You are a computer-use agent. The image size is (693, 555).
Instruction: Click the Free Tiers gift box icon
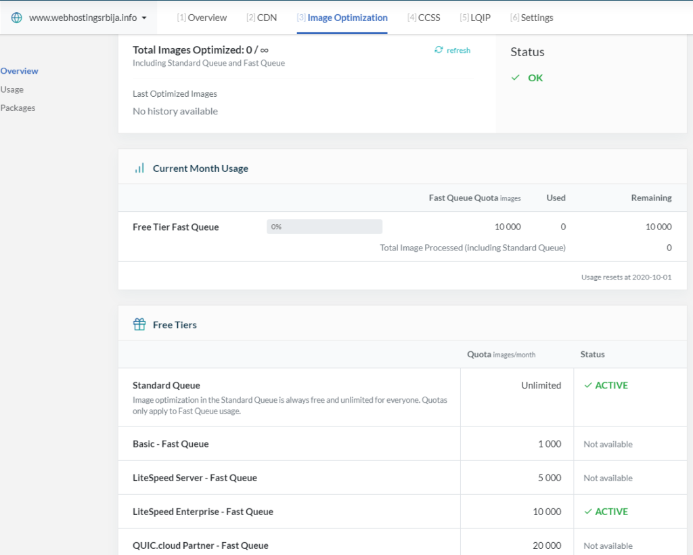coord(139,325)
